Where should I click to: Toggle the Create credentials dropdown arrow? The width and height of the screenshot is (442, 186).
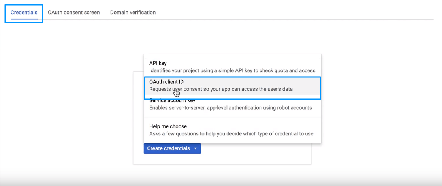(195, 148)
